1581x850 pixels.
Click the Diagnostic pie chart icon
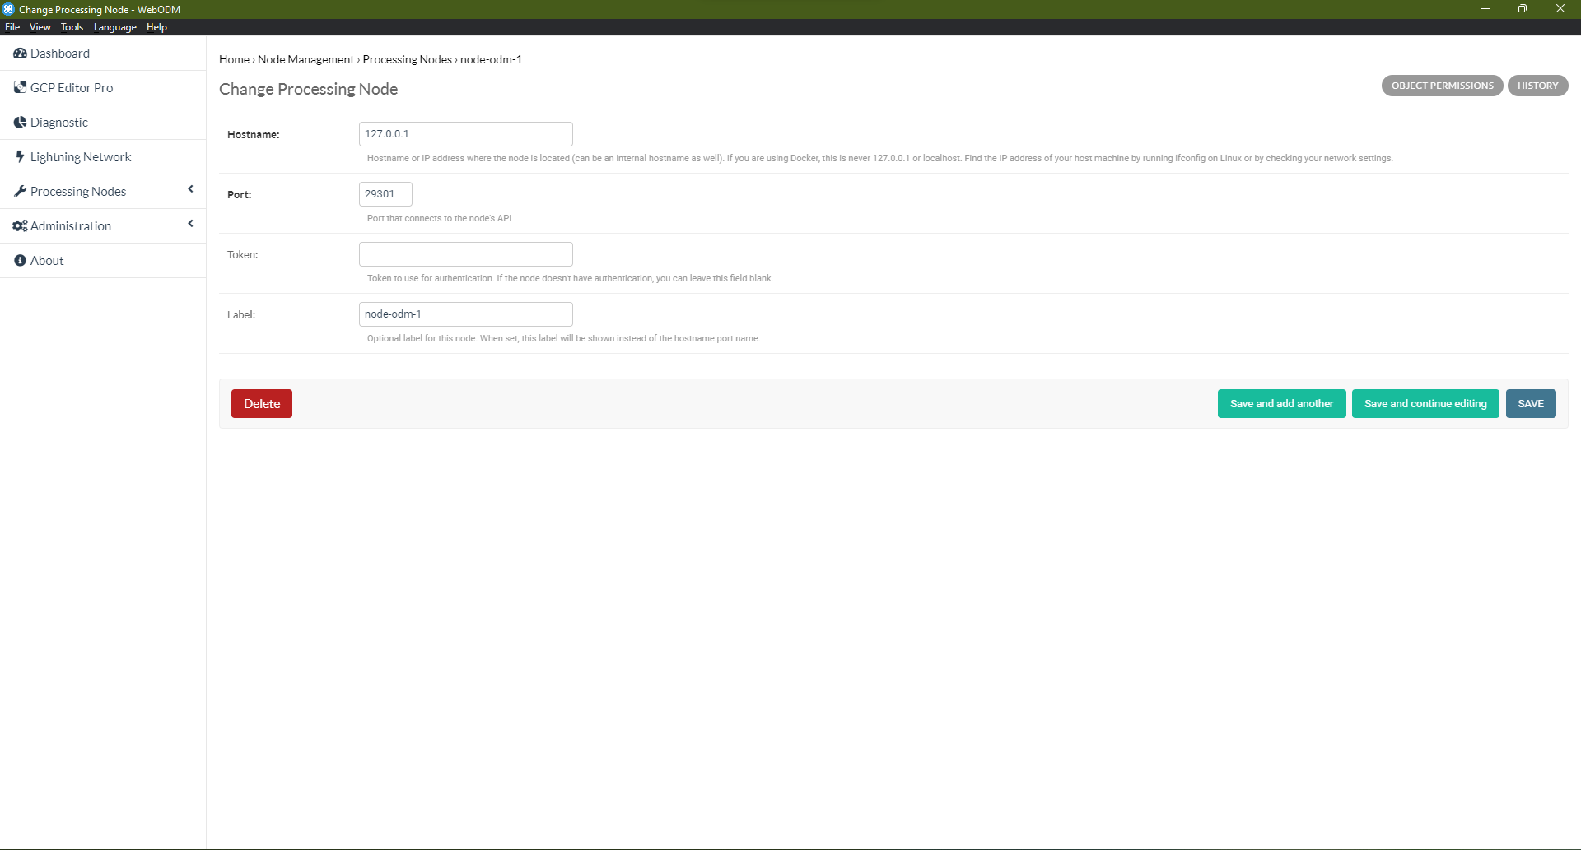click(20, 122)
